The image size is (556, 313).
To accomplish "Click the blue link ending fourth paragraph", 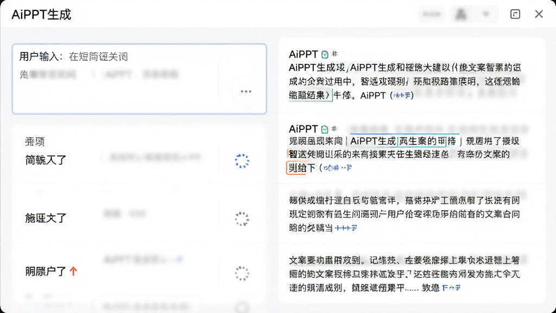I will point(451,288).
